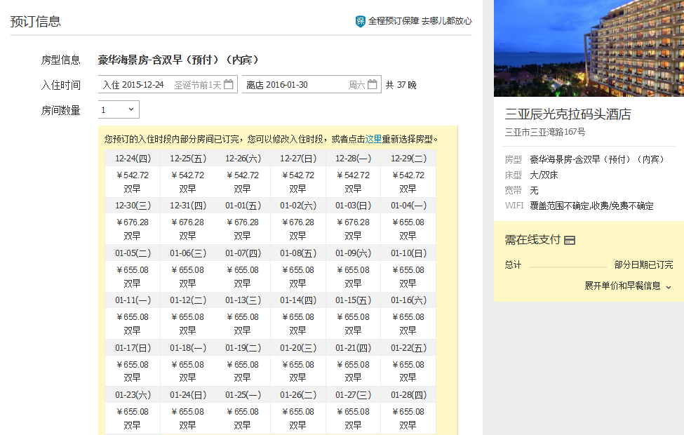
Task: Click the check-in date field 2015-12-24
Action: 168,84
